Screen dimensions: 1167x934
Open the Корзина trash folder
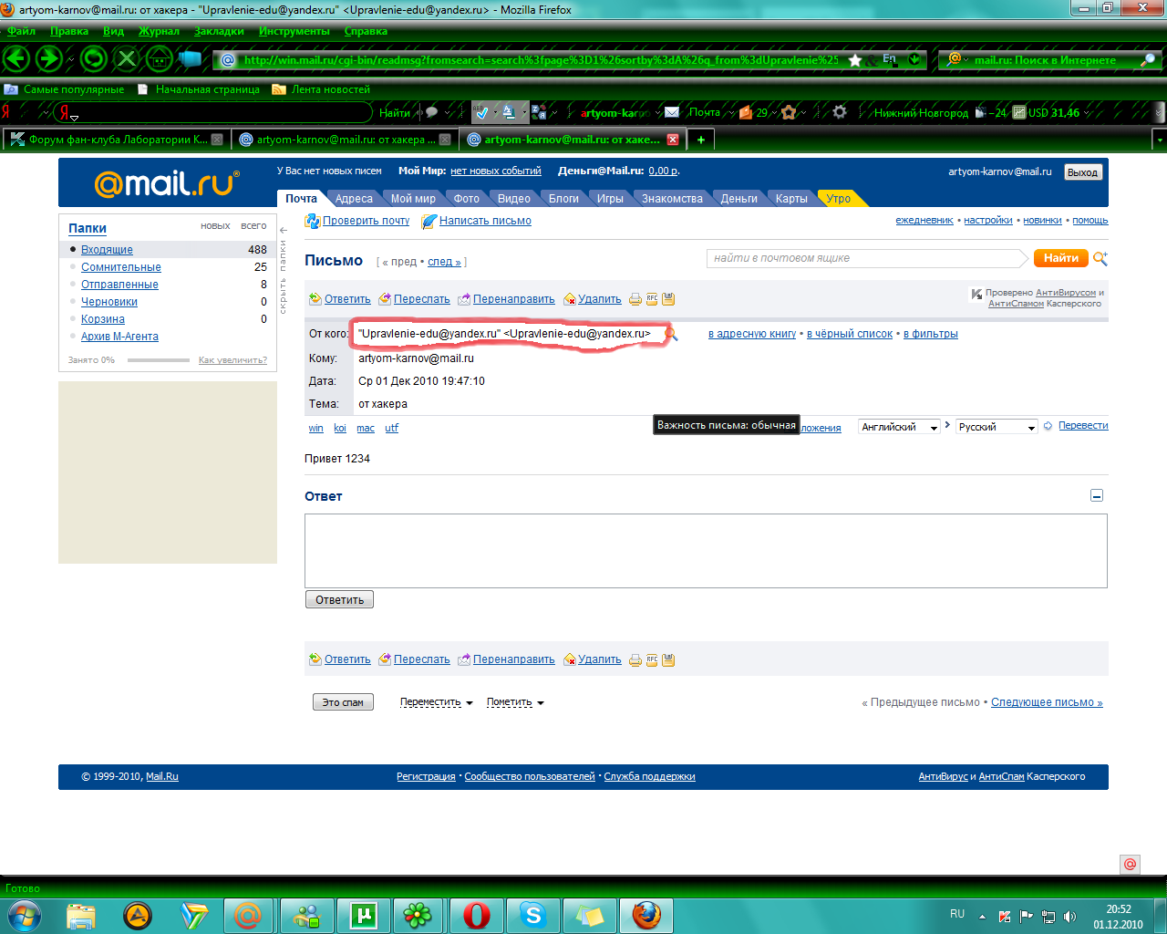[x=103, y=319]
